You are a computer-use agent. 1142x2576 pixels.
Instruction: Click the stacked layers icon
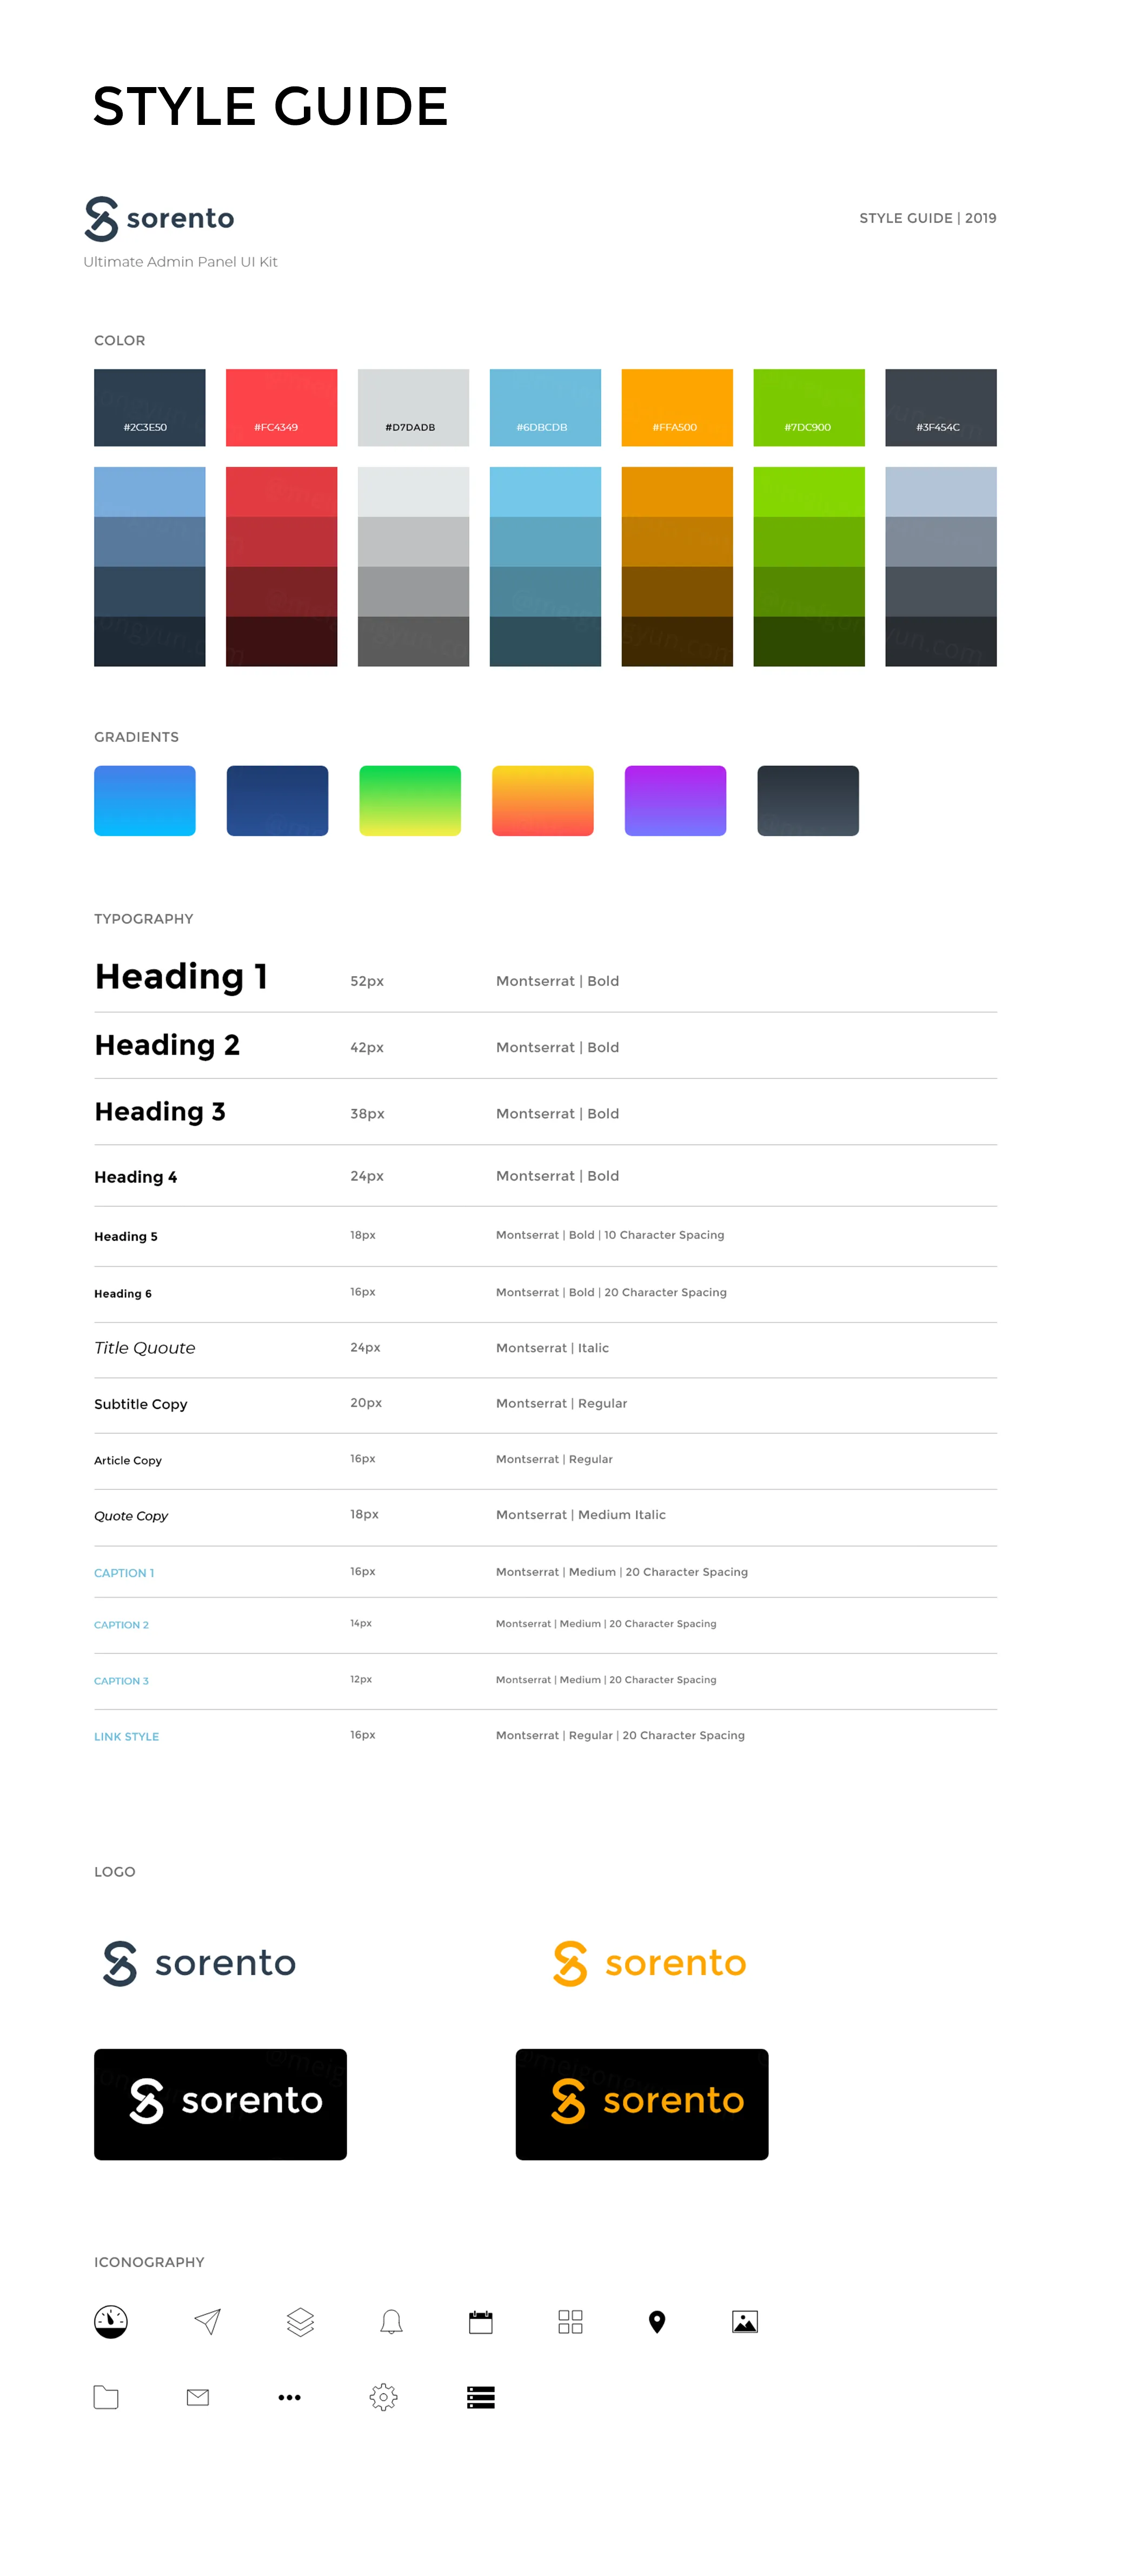point(300,2320)
